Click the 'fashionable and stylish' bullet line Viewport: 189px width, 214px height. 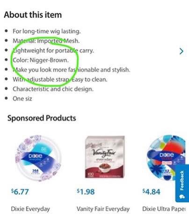(72, 70)
